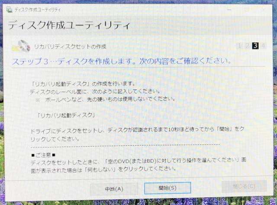Select step 2 indicator

tap(247, 46)
